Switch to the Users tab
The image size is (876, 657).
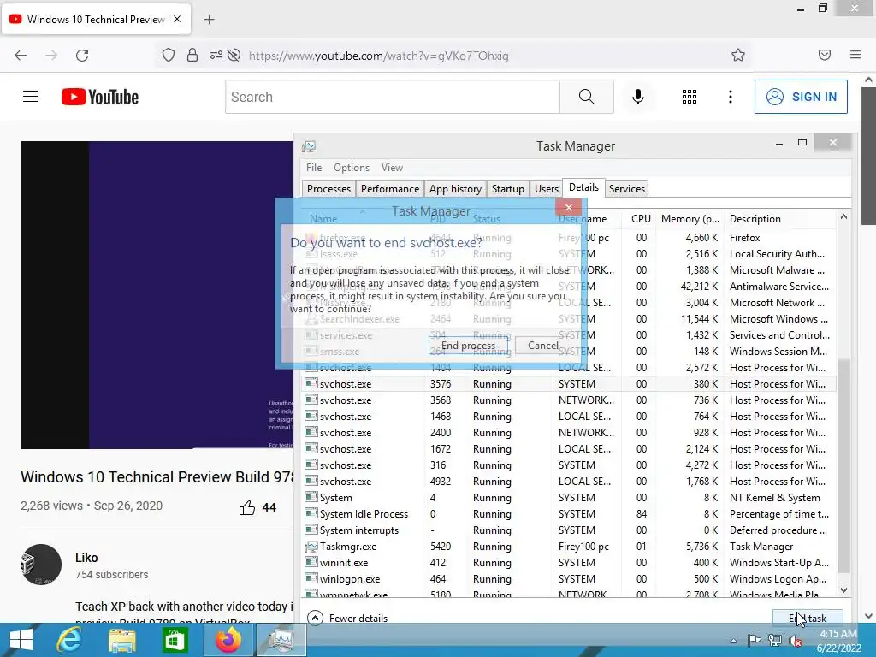point(547,189)
